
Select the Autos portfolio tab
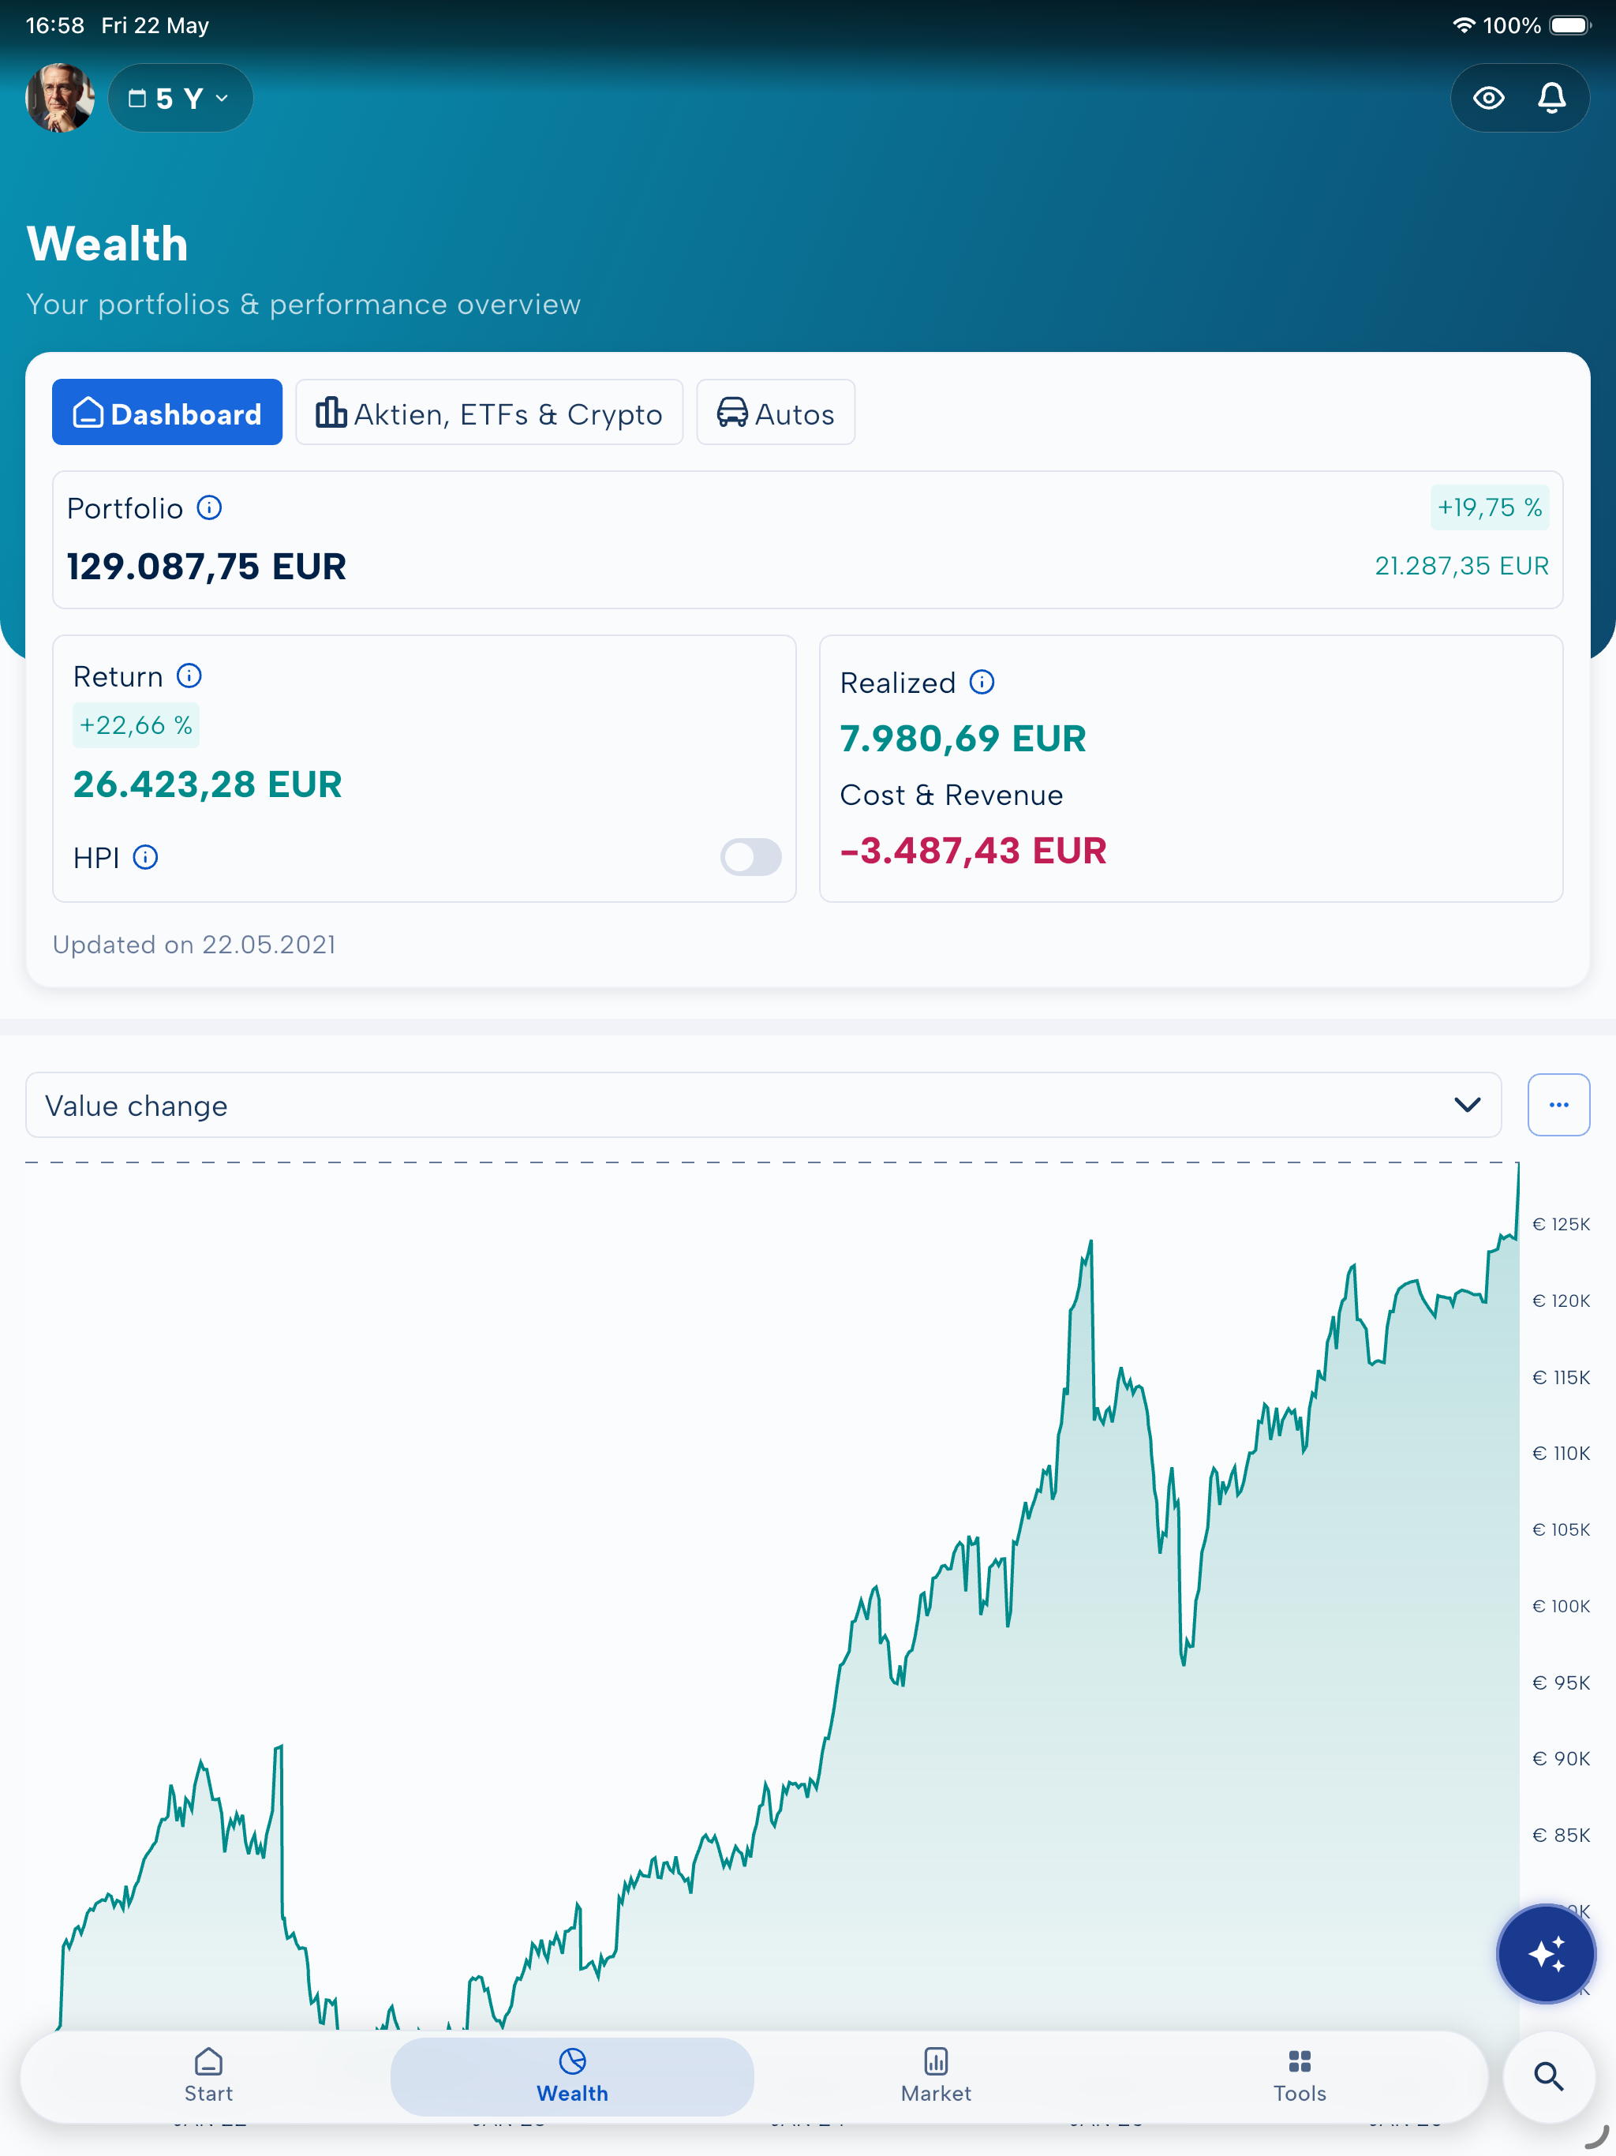776,414
